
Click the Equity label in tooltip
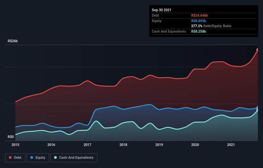157,21
